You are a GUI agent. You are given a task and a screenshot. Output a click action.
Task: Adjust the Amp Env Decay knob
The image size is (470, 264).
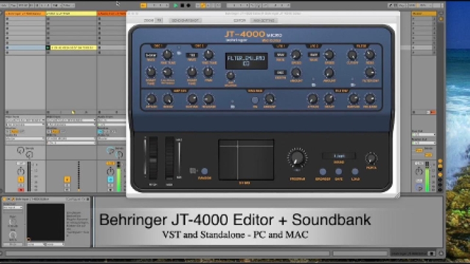168,99
